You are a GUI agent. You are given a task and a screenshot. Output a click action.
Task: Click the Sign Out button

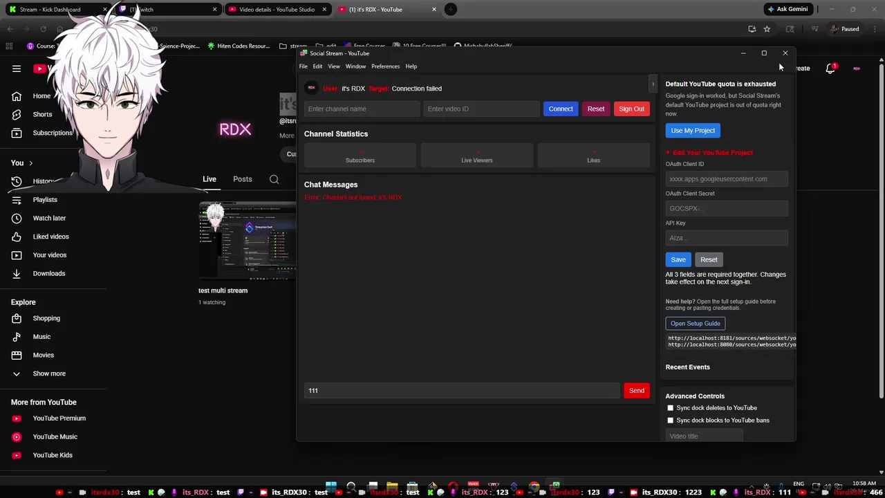tap(631, 109)
